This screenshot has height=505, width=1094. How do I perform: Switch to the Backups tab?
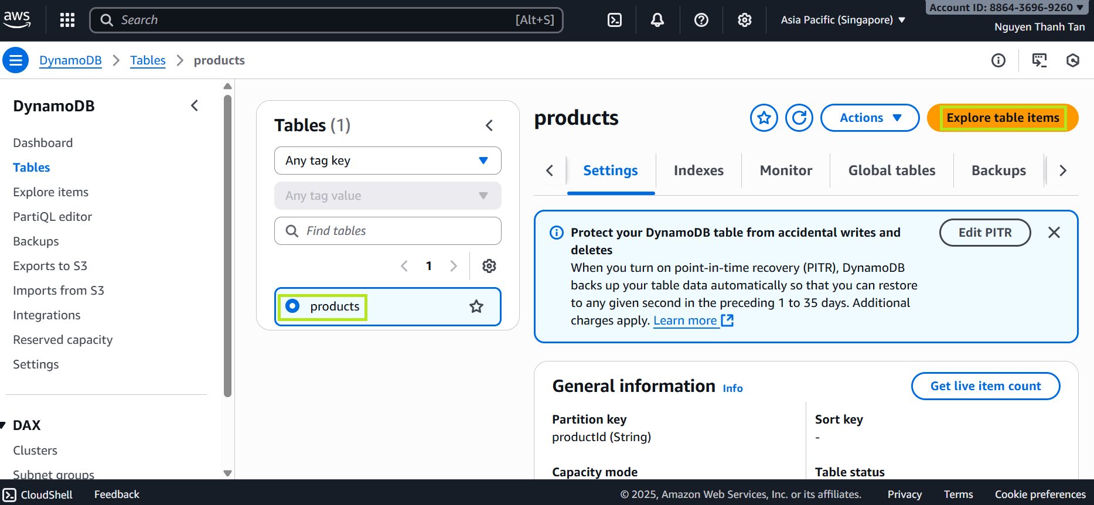(x=998, y=170)
